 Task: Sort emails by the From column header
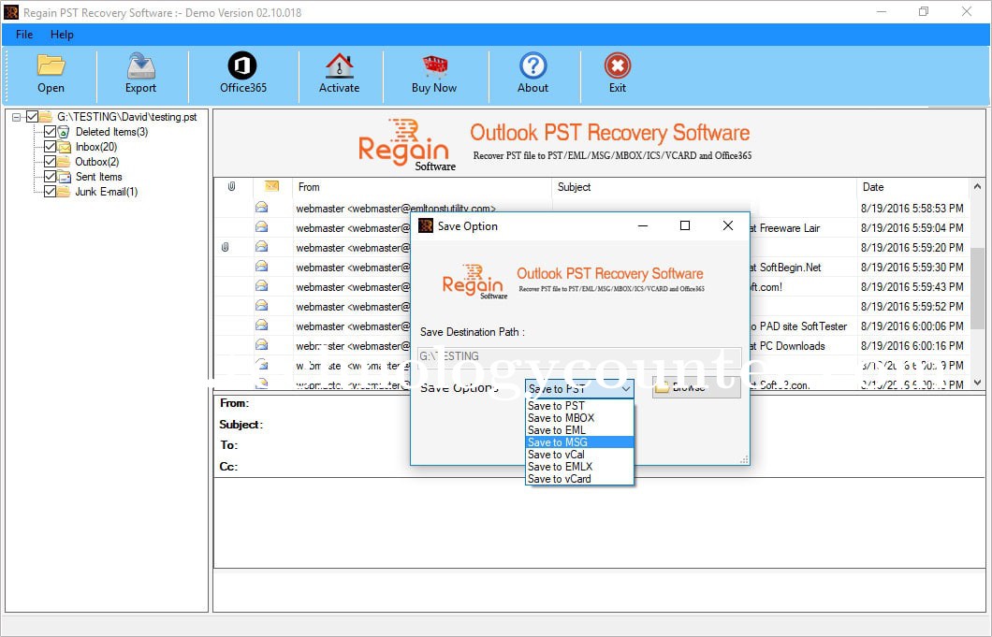[422, 186]
